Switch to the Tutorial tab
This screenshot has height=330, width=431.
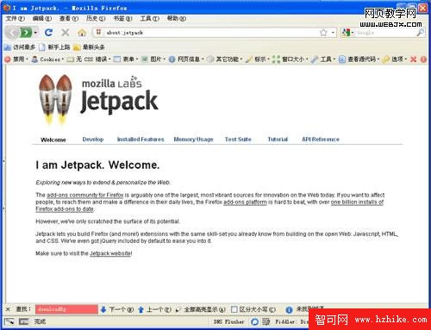pyautogui.click(x=278, y=140)
